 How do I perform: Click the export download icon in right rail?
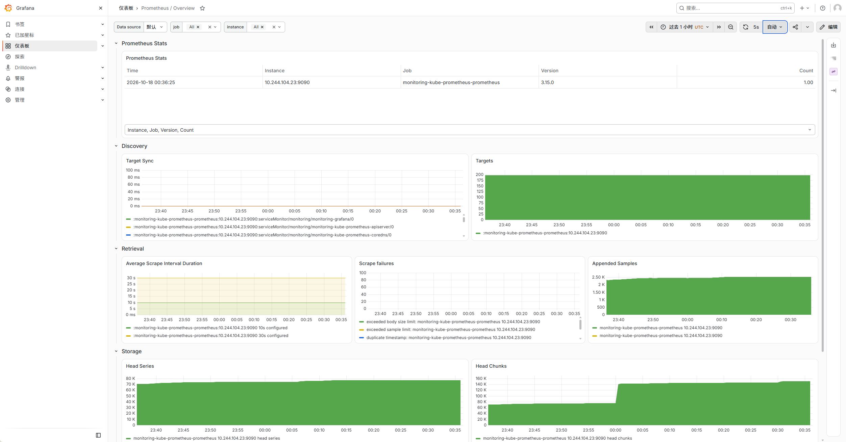pos(833,45)
